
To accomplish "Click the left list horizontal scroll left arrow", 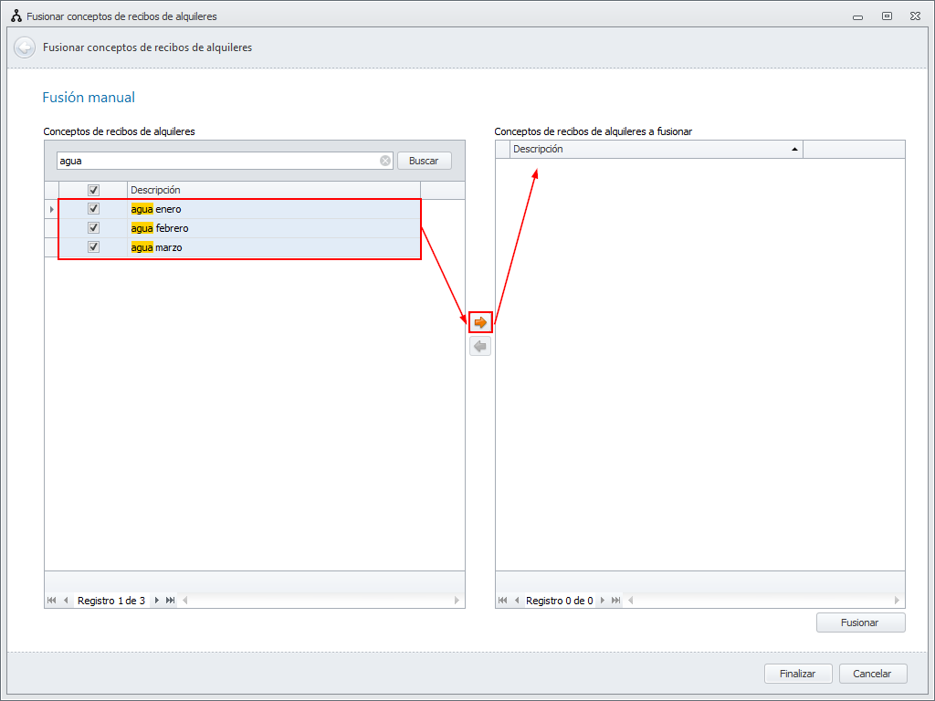I will 184,601.
